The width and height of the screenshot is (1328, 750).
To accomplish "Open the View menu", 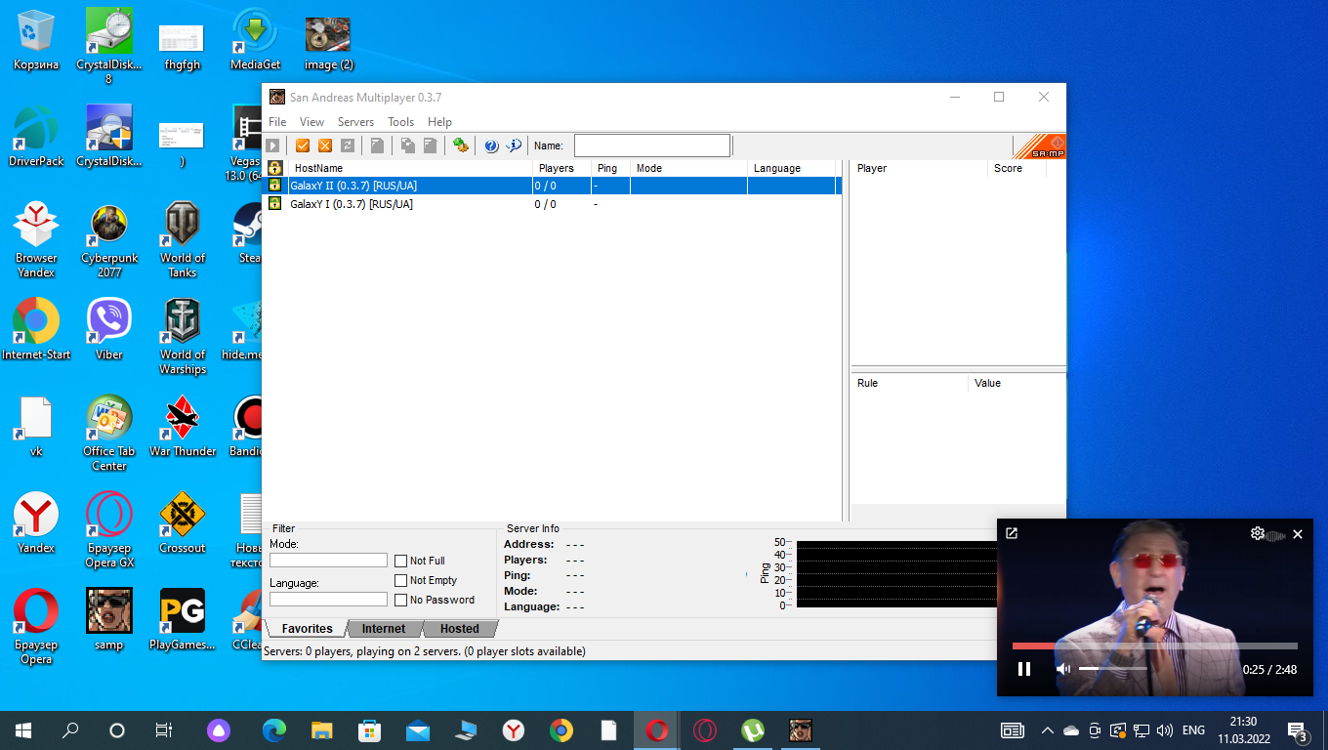I will (x=311, y=122).
